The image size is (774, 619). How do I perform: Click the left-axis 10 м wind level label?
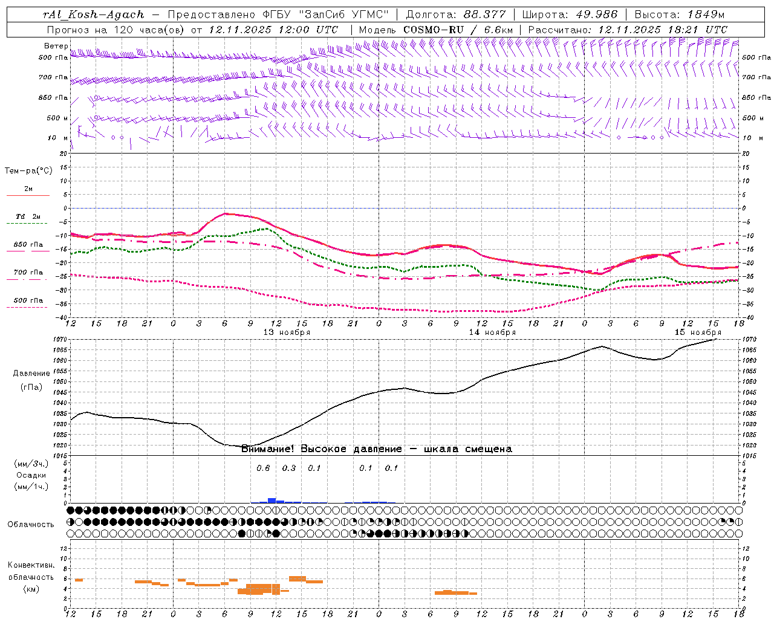point(58,138)
